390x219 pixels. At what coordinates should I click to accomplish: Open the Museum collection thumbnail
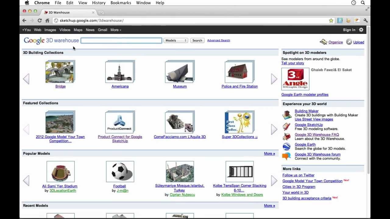[179, 72]
